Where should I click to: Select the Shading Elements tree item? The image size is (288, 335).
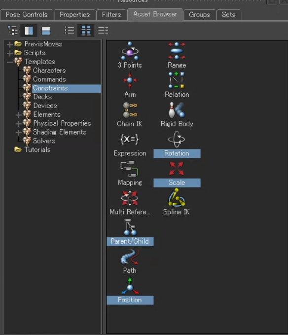click(x=60, y=132)
